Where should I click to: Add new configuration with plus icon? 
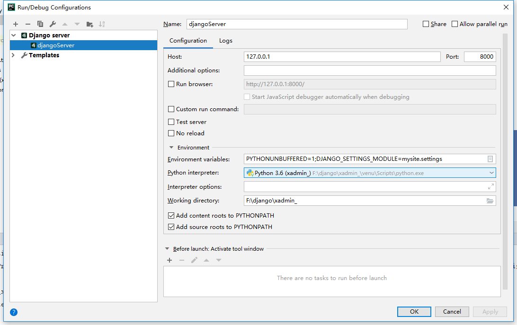[x=16, y=24]
